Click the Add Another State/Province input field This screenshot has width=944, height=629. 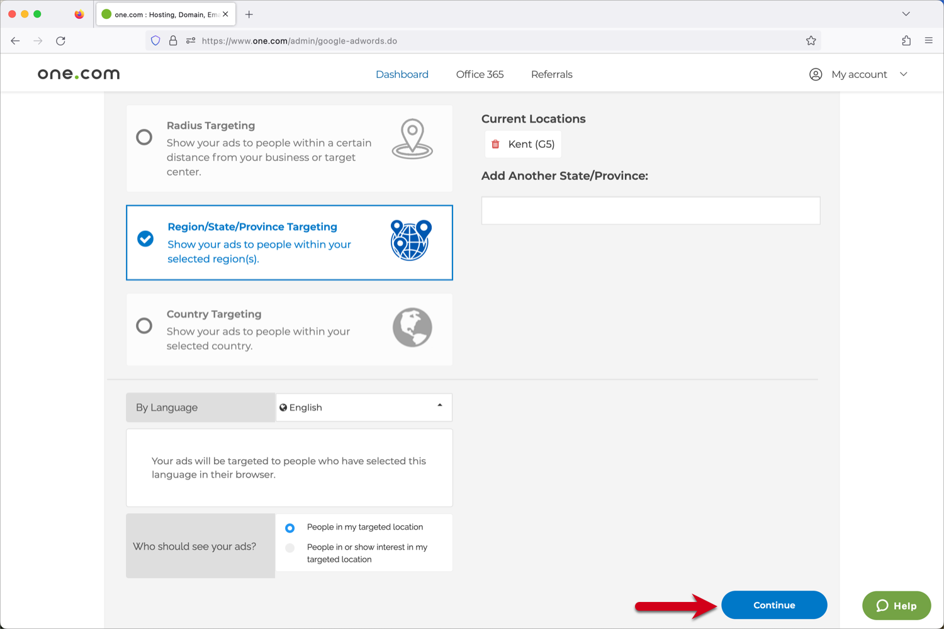click(650, 210)
